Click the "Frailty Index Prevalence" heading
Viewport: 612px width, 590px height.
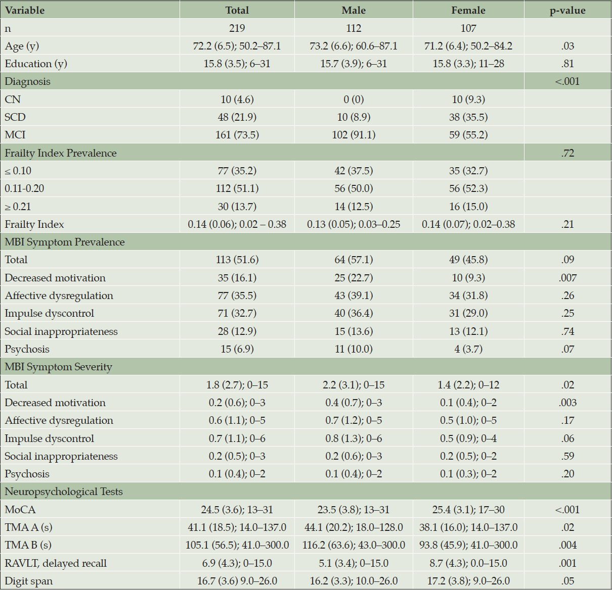61,153
